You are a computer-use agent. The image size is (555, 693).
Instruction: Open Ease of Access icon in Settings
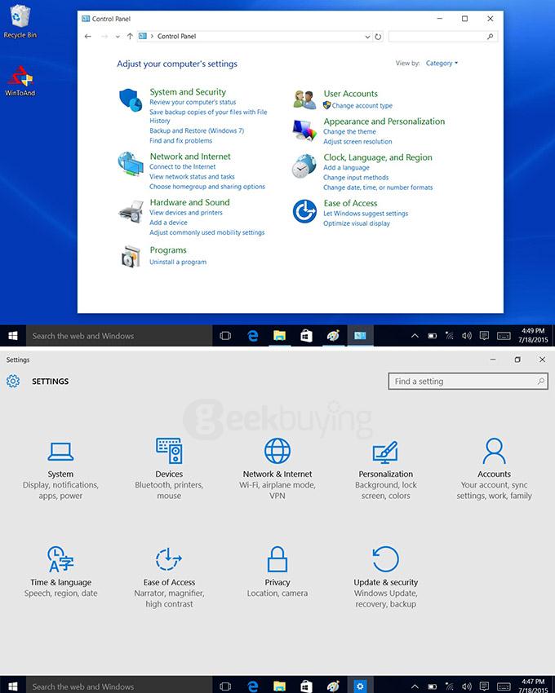[x=169, y=559]
